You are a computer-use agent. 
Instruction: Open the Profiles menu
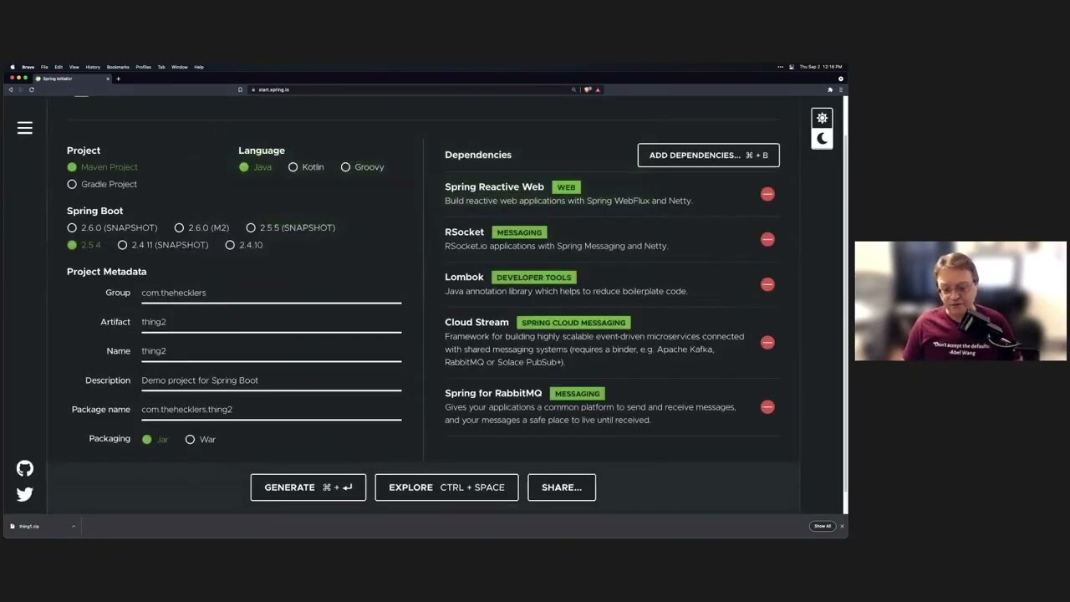pos(143,67)
